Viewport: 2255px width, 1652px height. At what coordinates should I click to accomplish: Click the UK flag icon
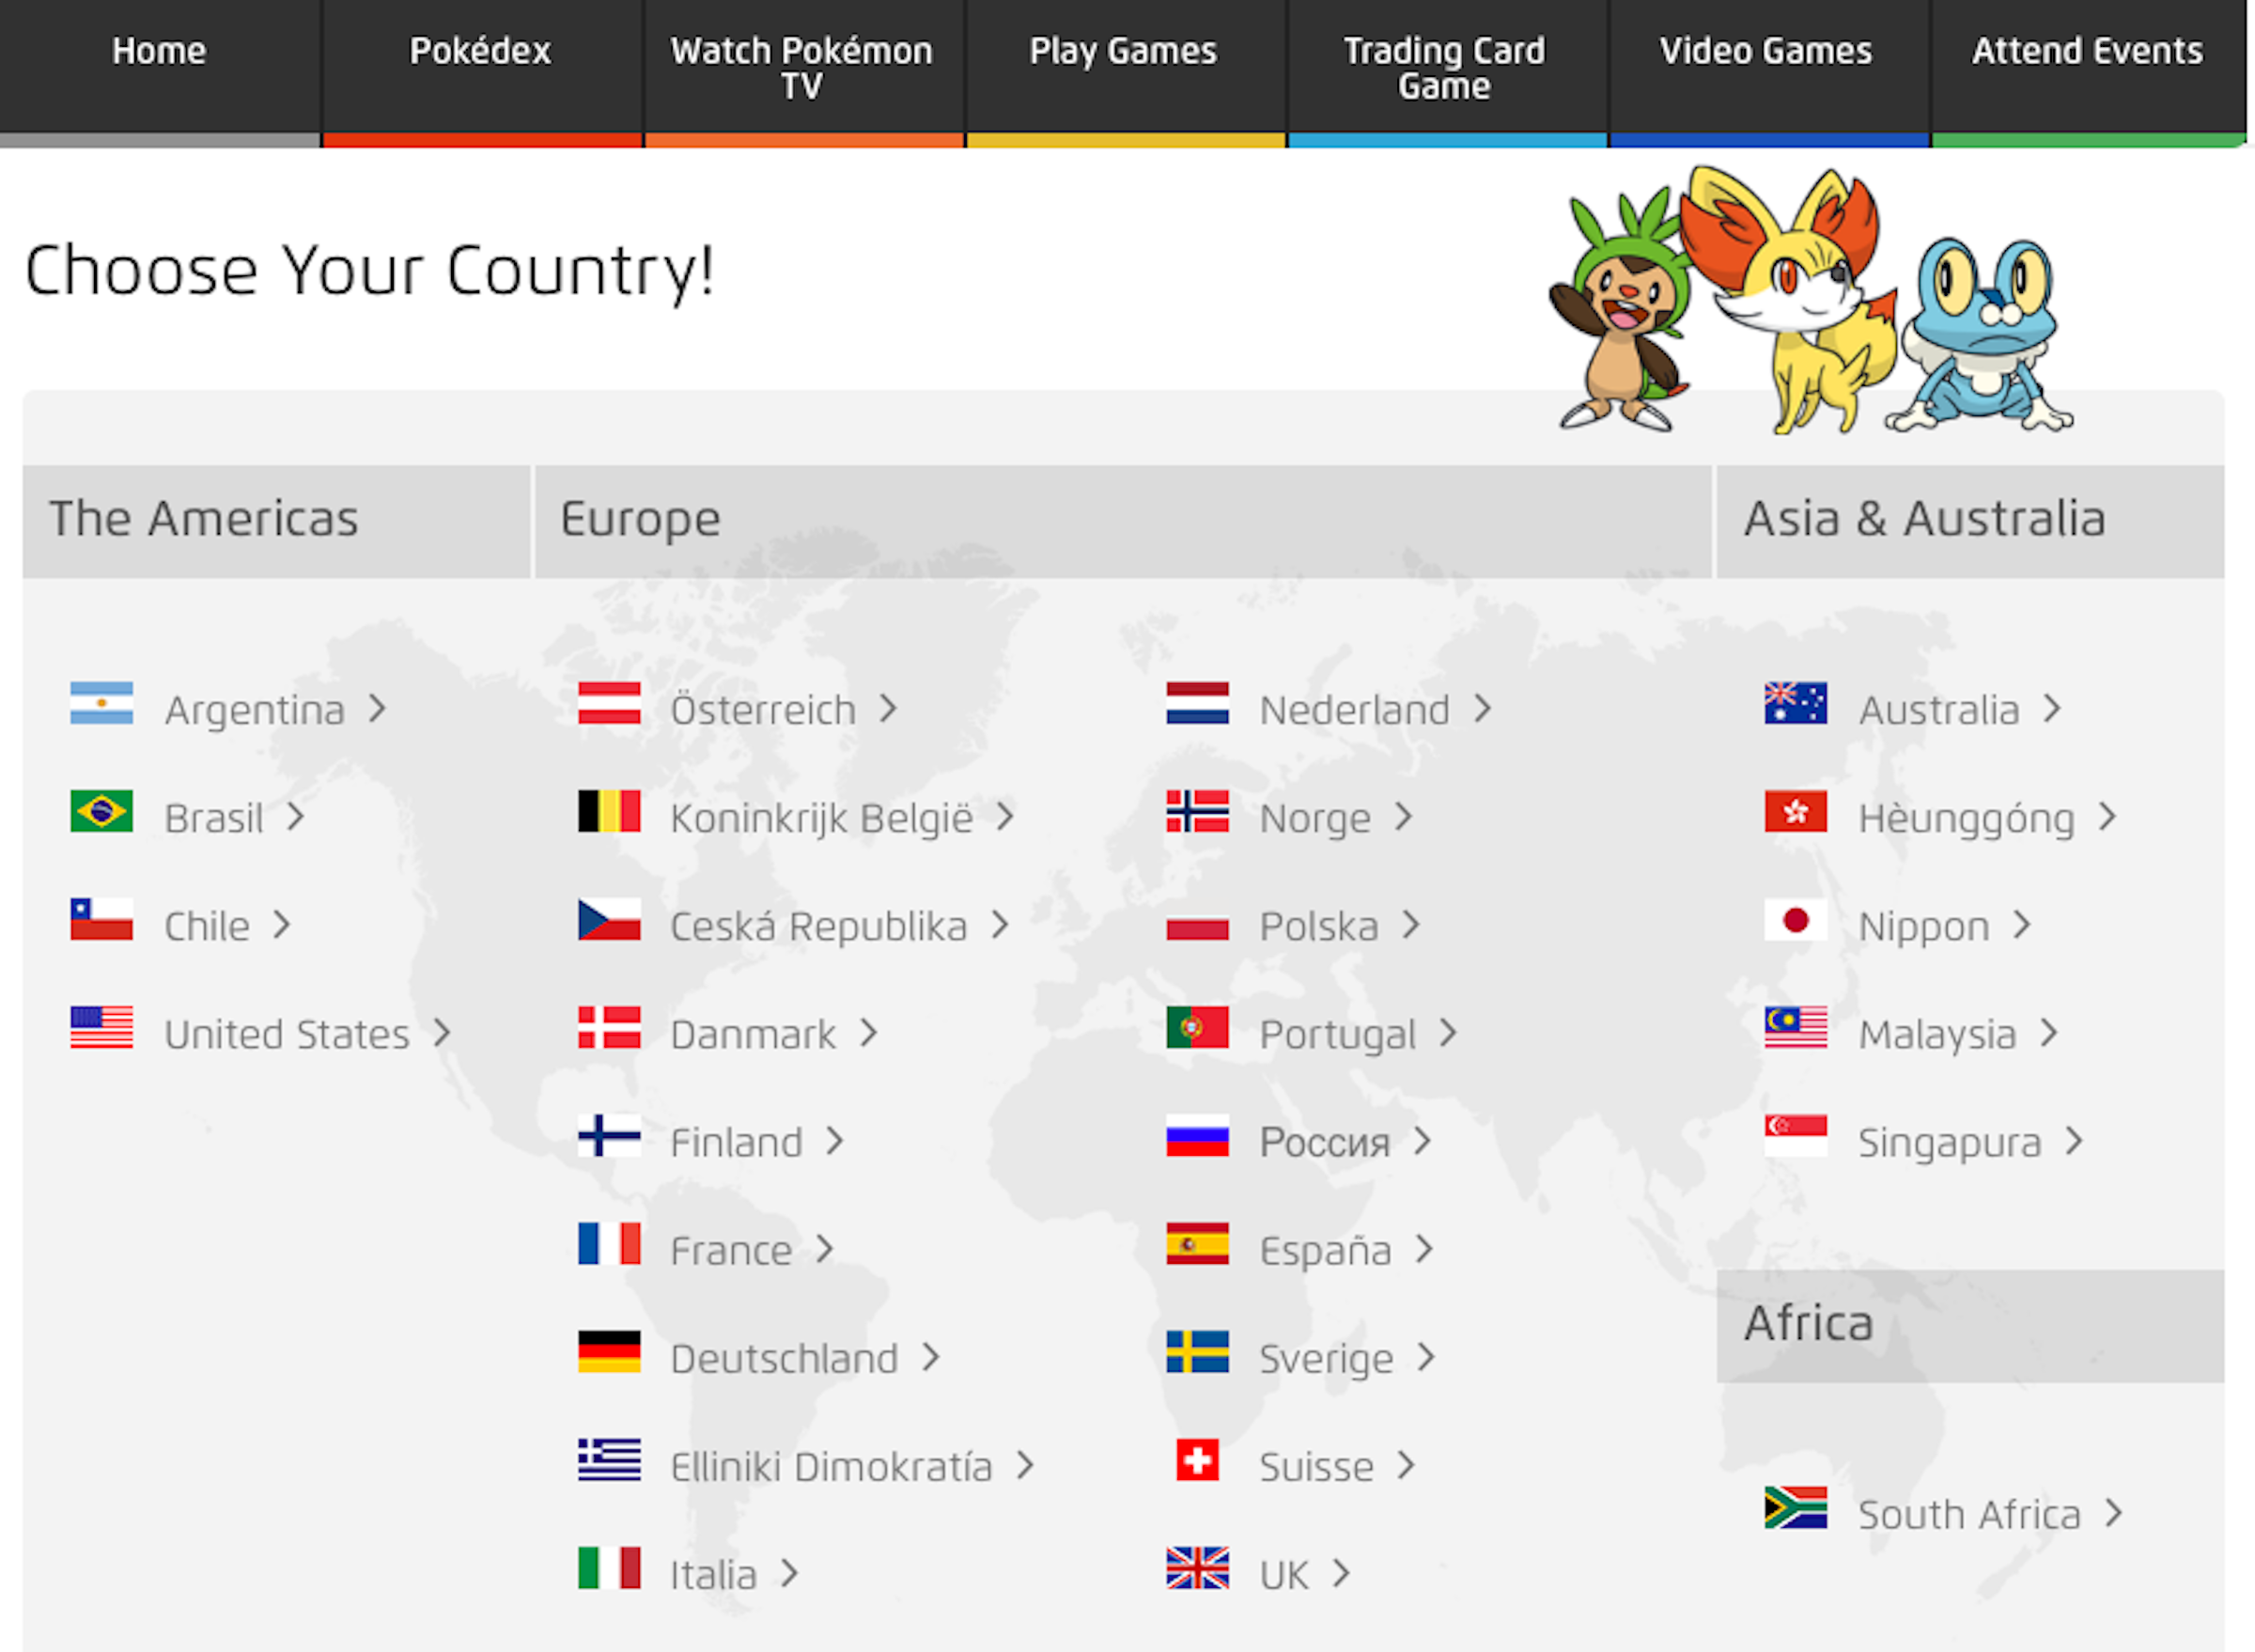(1197, 1568)
